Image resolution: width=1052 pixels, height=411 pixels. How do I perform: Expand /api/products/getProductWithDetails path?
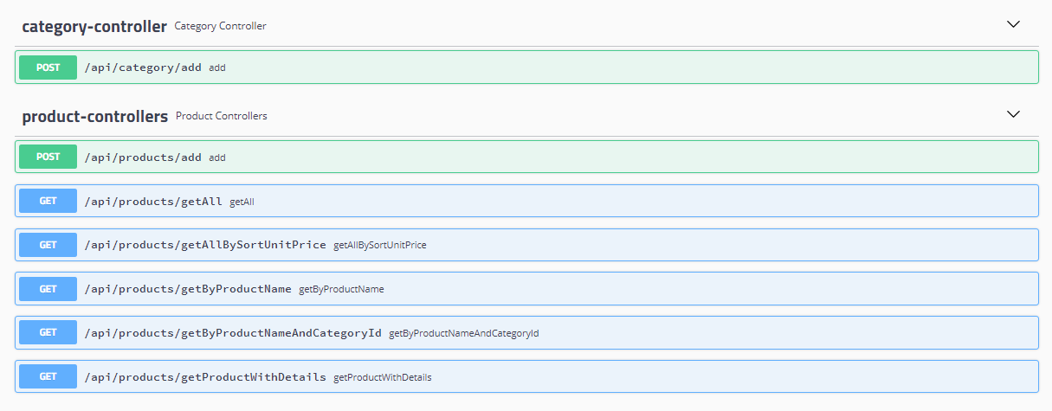205,376
